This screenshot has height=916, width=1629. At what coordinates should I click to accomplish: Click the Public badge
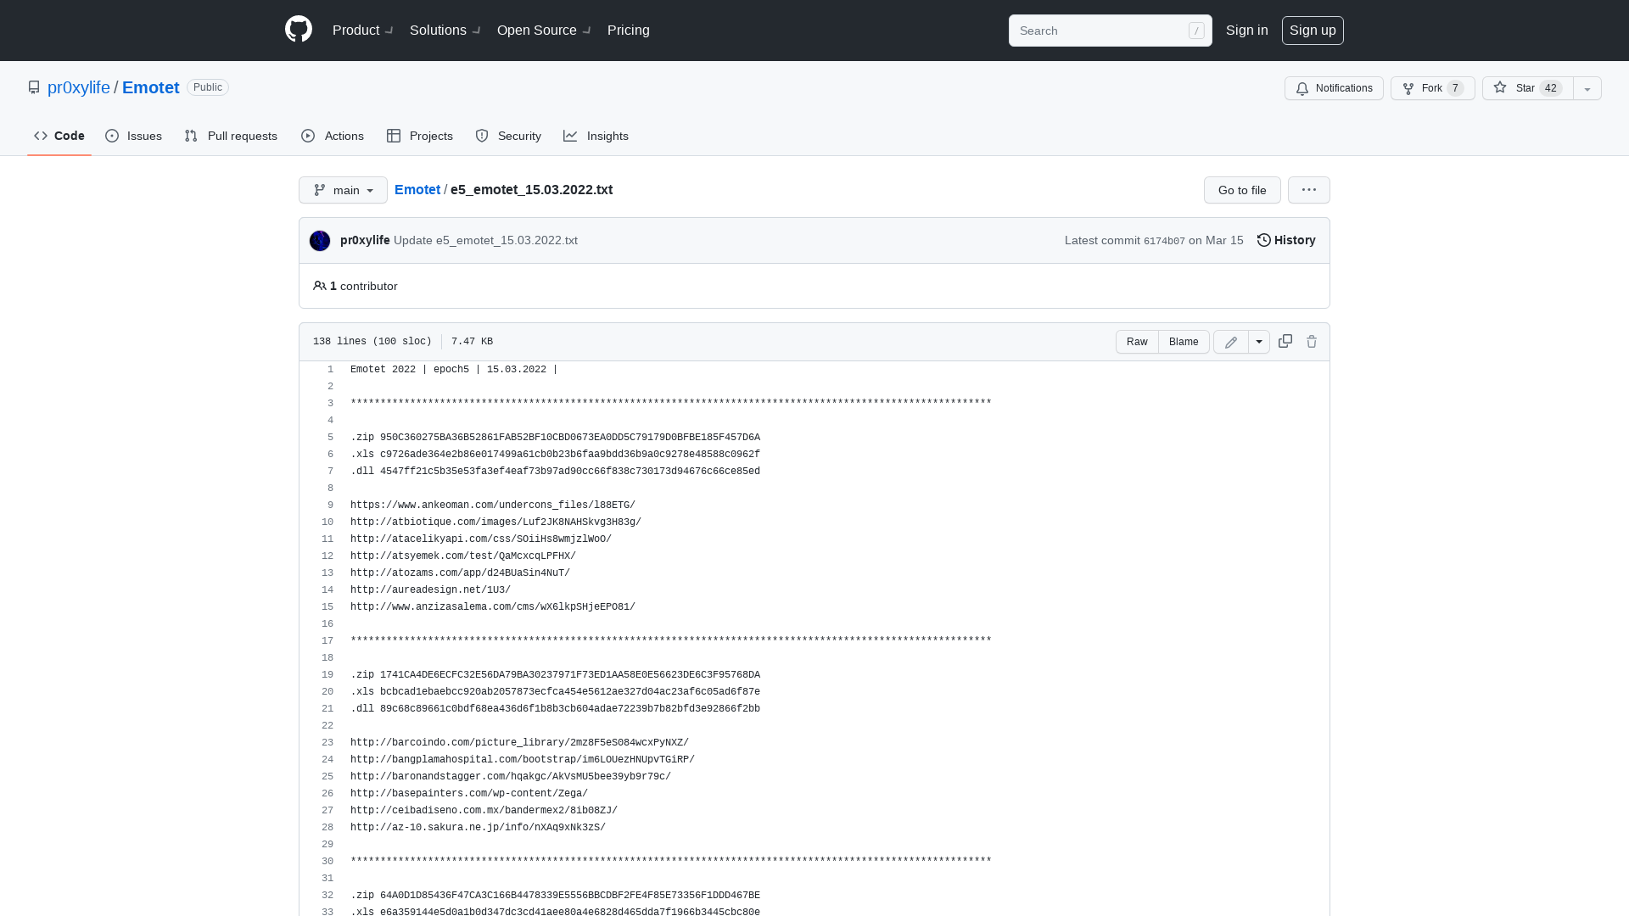(208, 87)
